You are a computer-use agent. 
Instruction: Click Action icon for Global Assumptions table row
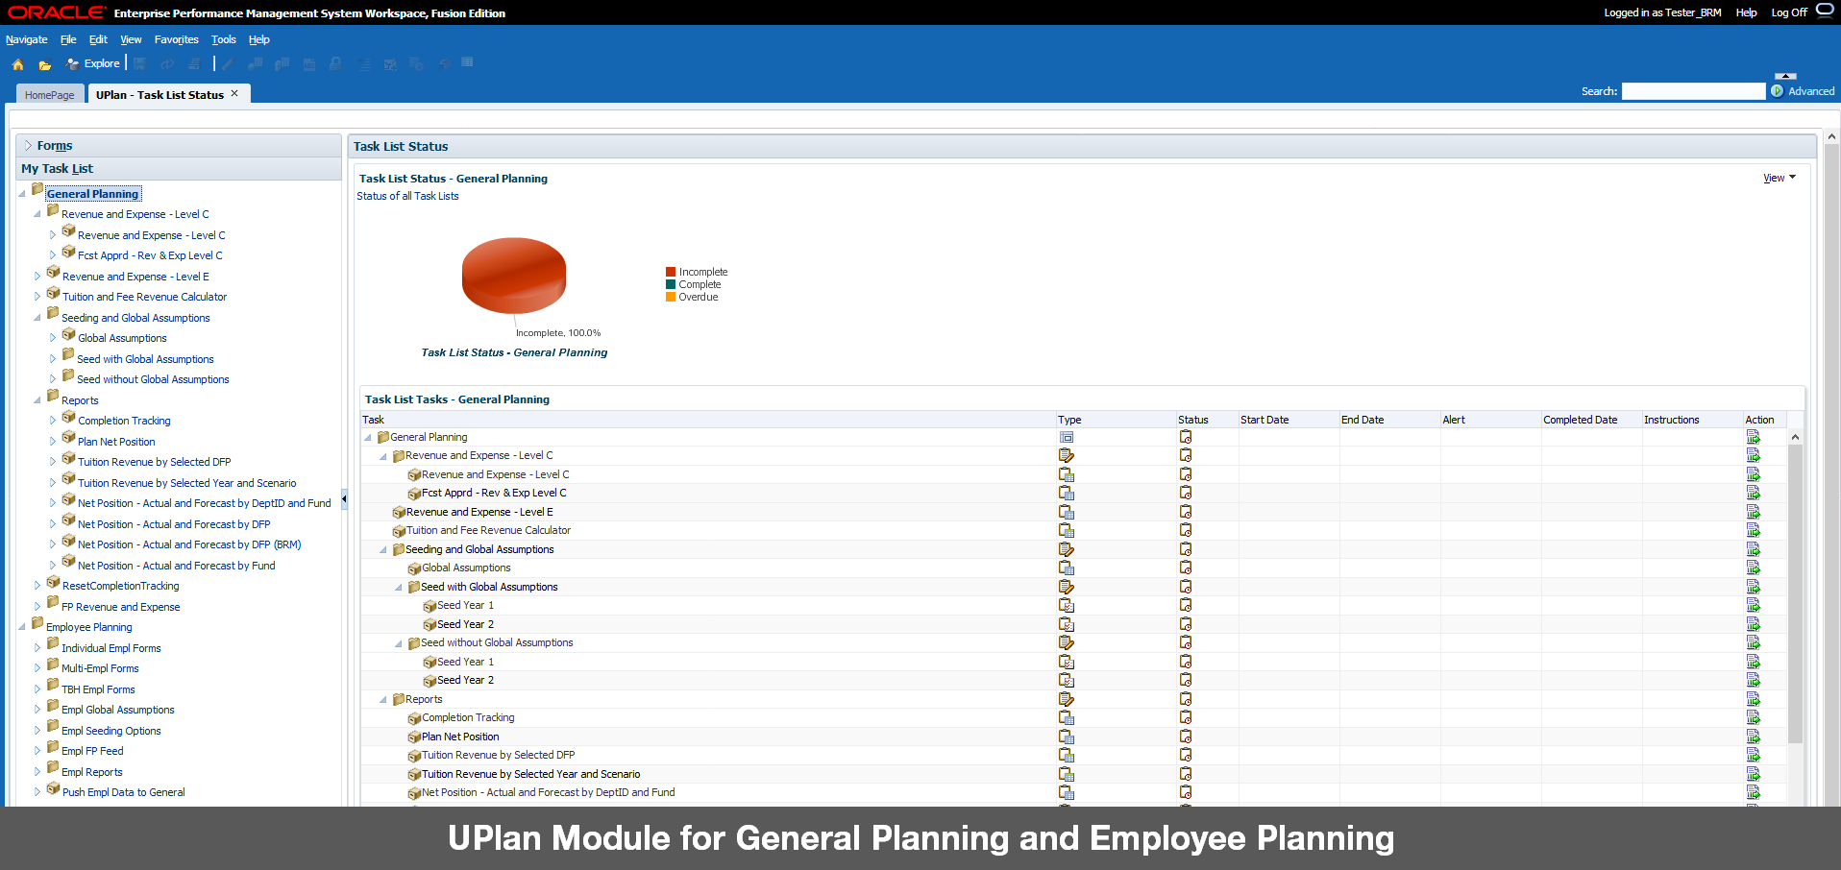tap(1753, 568)
